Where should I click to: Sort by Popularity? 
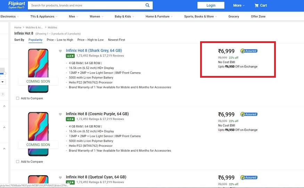pos(35,40)
